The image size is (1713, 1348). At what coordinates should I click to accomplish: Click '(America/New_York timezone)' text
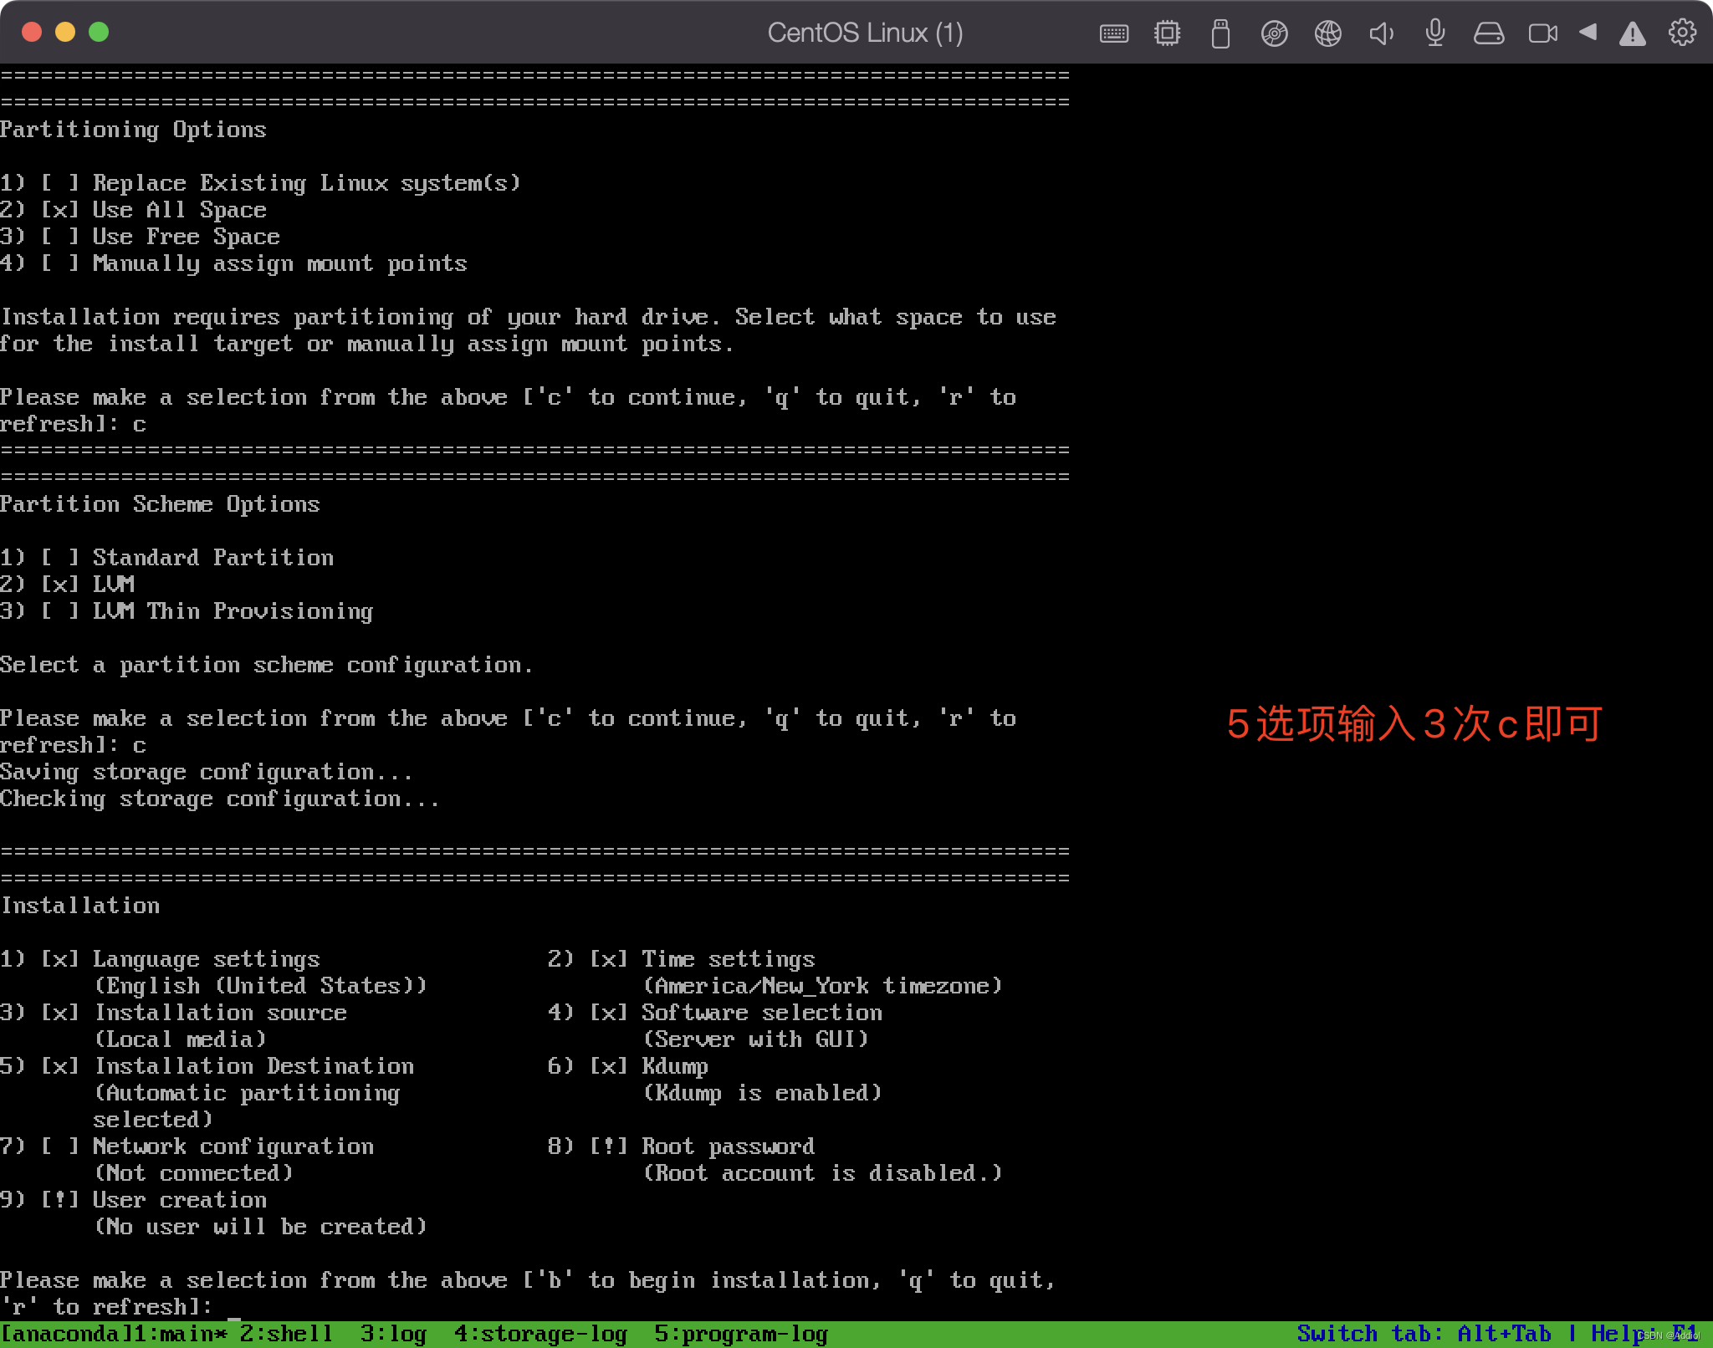(x=821, y=986)
